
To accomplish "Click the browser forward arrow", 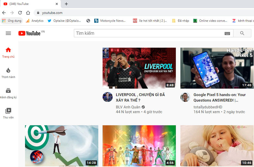I will point(12,13).
